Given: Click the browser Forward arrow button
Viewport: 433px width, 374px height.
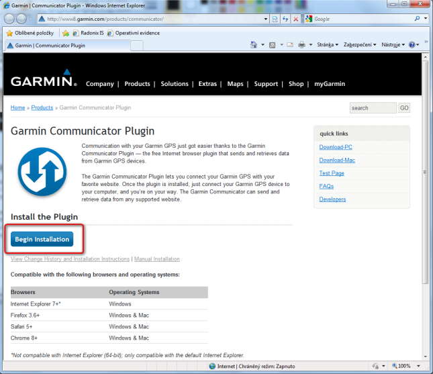Looking at the screenshot, I should (x=21, y=19).
